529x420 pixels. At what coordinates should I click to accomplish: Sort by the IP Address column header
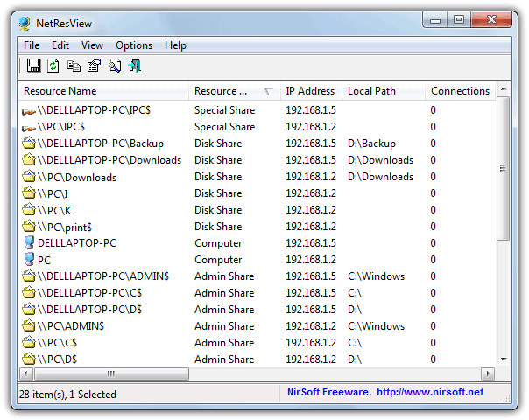tap(310, 91)
